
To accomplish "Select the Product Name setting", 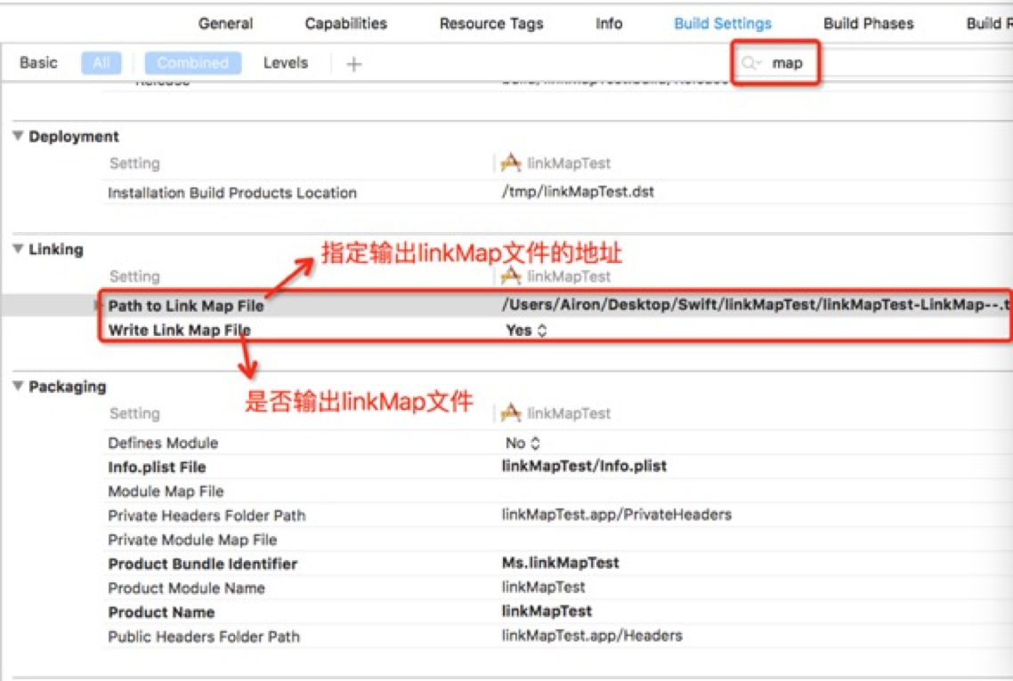I will (161, 612).
